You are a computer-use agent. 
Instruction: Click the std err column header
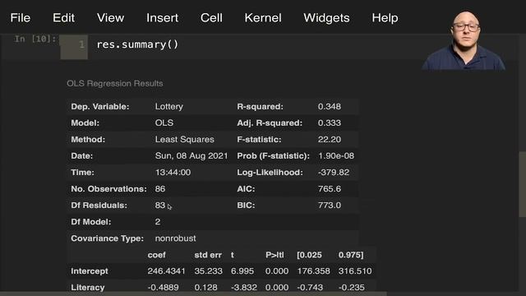pos(208,255)
